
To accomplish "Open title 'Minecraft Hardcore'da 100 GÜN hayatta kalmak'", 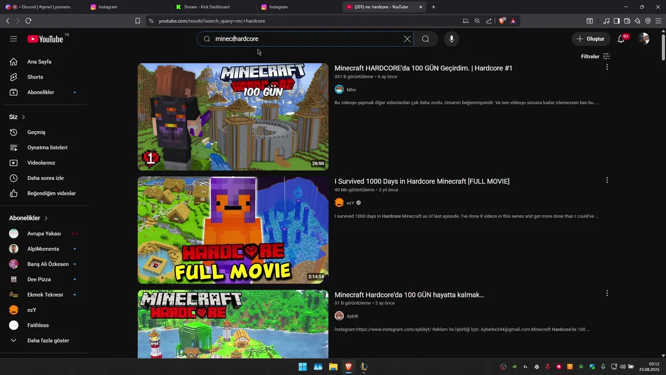I will (409, 295).
